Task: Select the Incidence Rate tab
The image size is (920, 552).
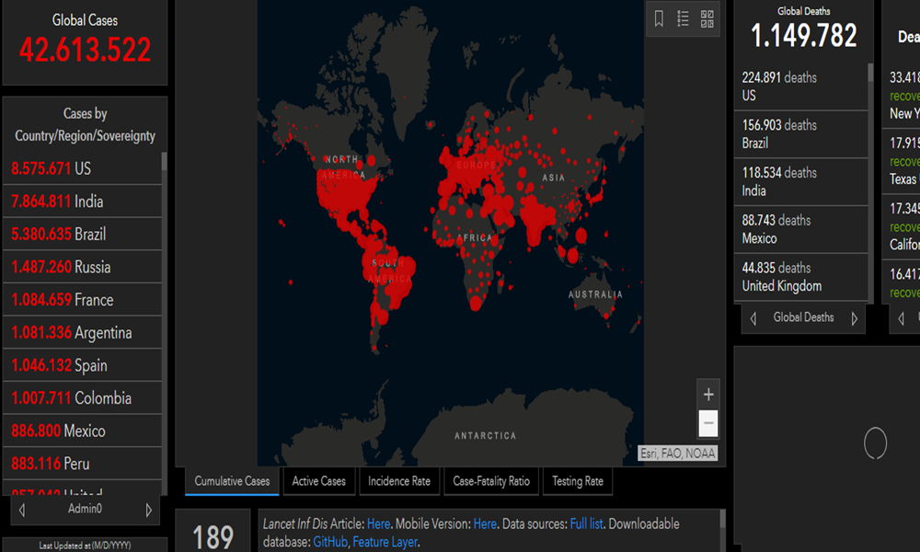Action: 398,481
